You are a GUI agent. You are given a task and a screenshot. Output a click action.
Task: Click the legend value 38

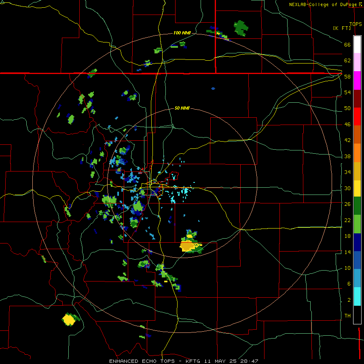pos(347,156)
